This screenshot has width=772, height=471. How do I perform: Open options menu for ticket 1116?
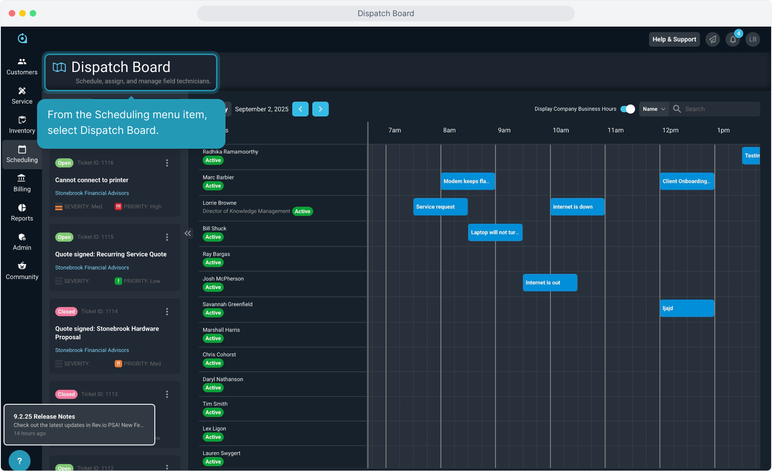click(167, 163)
